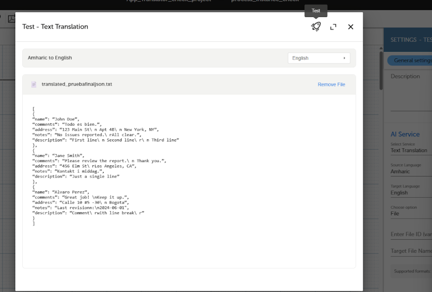Click the Amharic to English label
This screenshot has height=292, width=432.
[x=50, y=58]
